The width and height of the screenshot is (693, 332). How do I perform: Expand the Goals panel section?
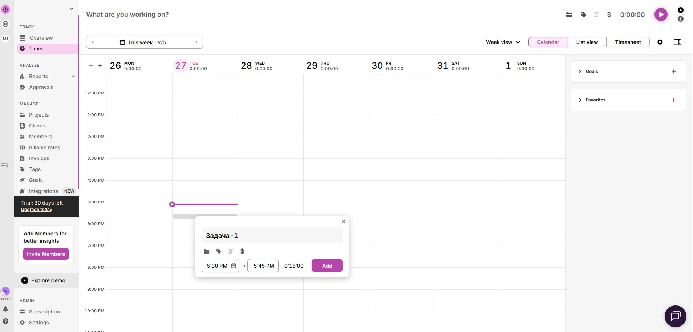[580, 72]
